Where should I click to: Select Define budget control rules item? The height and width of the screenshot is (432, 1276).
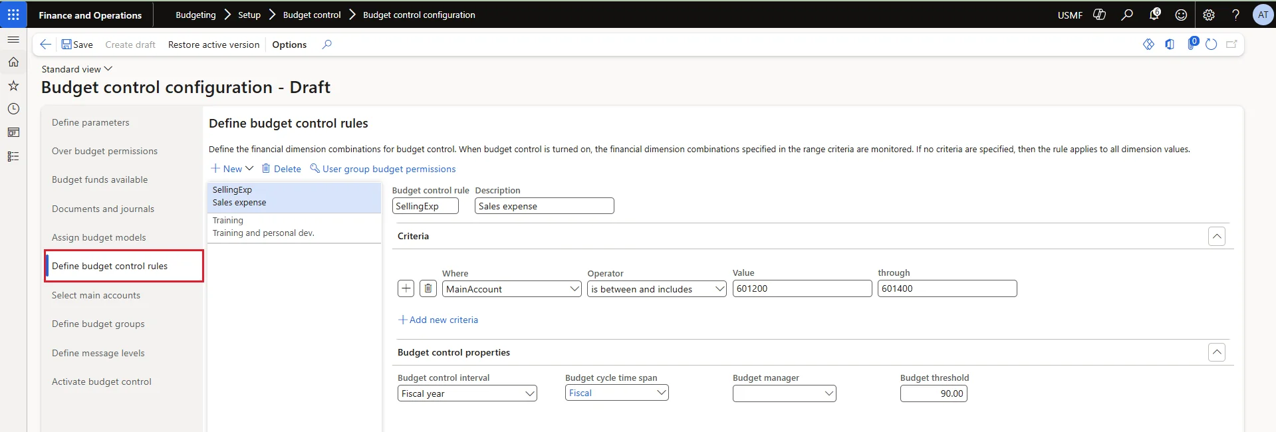[x=124, y=266]
